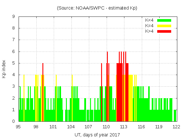
Task: Select the K=4 legend label text
Action: click(x=150, y=26)
